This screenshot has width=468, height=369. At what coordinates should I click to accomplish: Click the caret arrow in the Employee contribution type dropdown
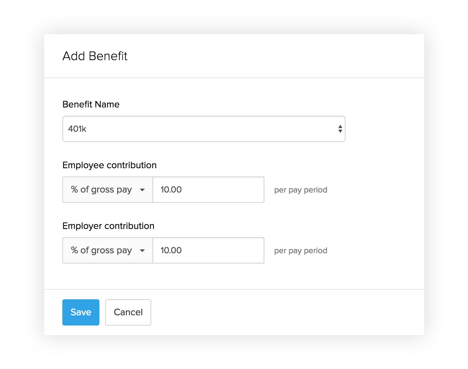point(142,190)
